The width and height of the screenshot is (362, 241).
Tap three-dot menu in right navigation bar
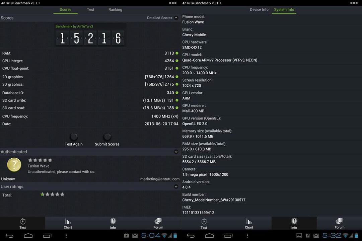(x=247, y=235)
